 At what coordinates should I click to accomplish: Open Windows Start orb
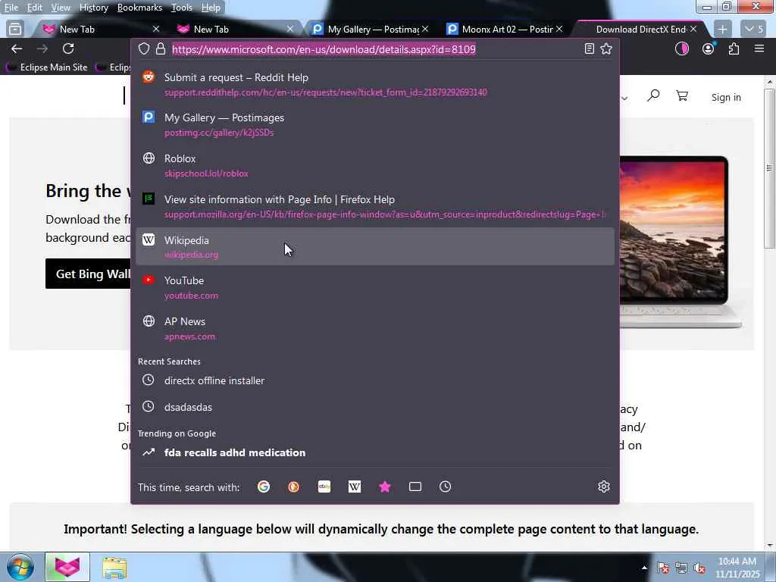(20, 567)
